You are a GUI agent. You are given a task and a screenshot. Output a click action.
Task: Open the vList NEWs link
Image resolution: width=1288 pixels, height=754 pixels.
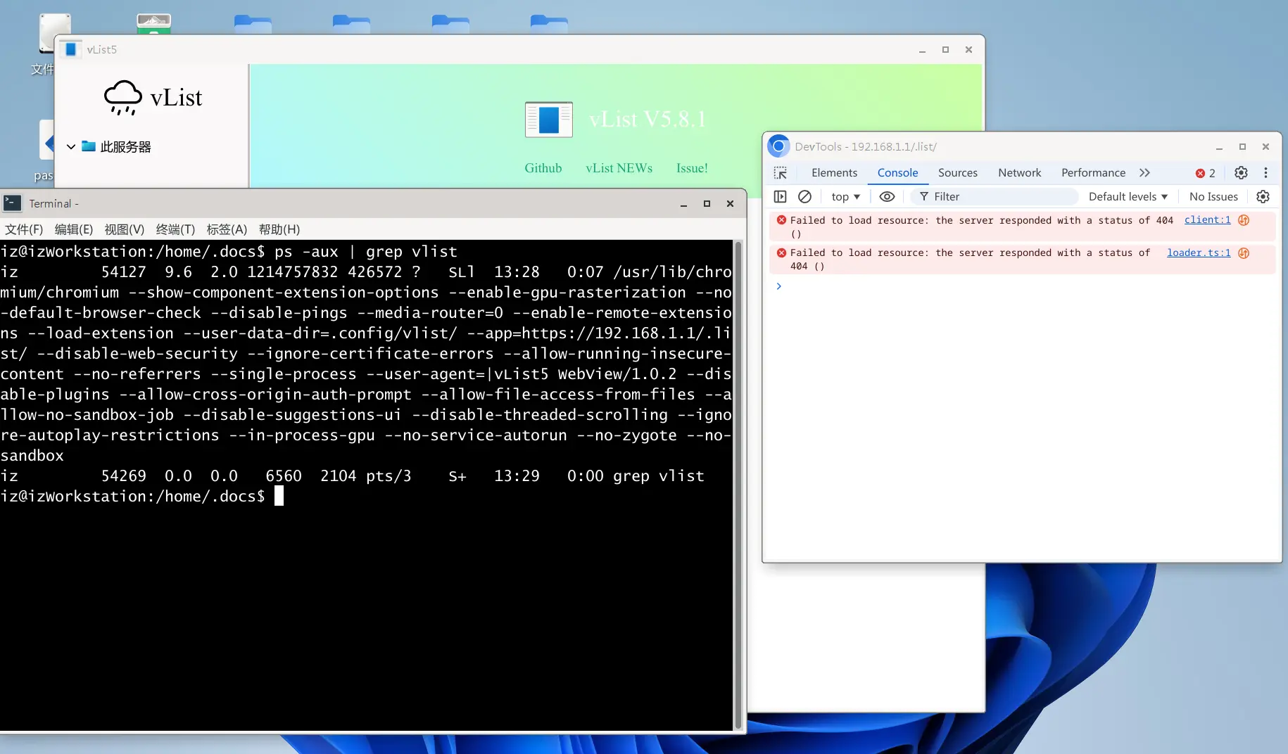[619, 168]
